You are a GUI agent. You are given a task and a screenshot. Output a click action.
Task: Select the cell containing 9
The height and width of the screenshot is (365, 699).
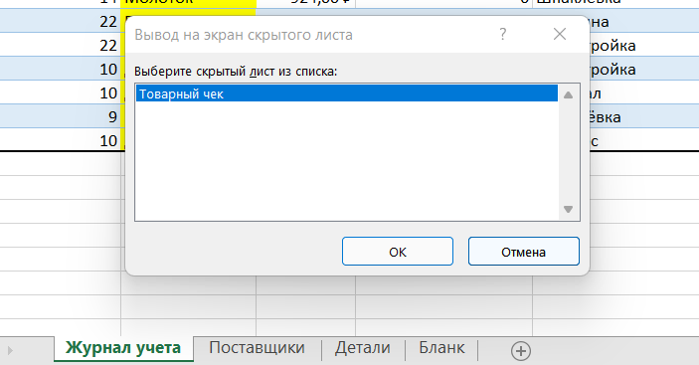[61, 116]
